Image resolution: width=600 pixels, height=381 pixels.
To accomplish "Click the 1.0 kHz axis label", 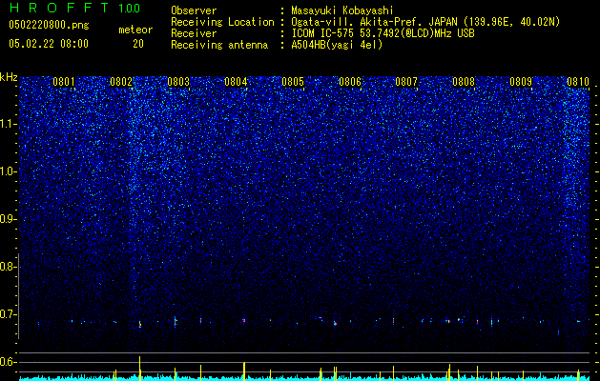I will (x=8, y=171).
